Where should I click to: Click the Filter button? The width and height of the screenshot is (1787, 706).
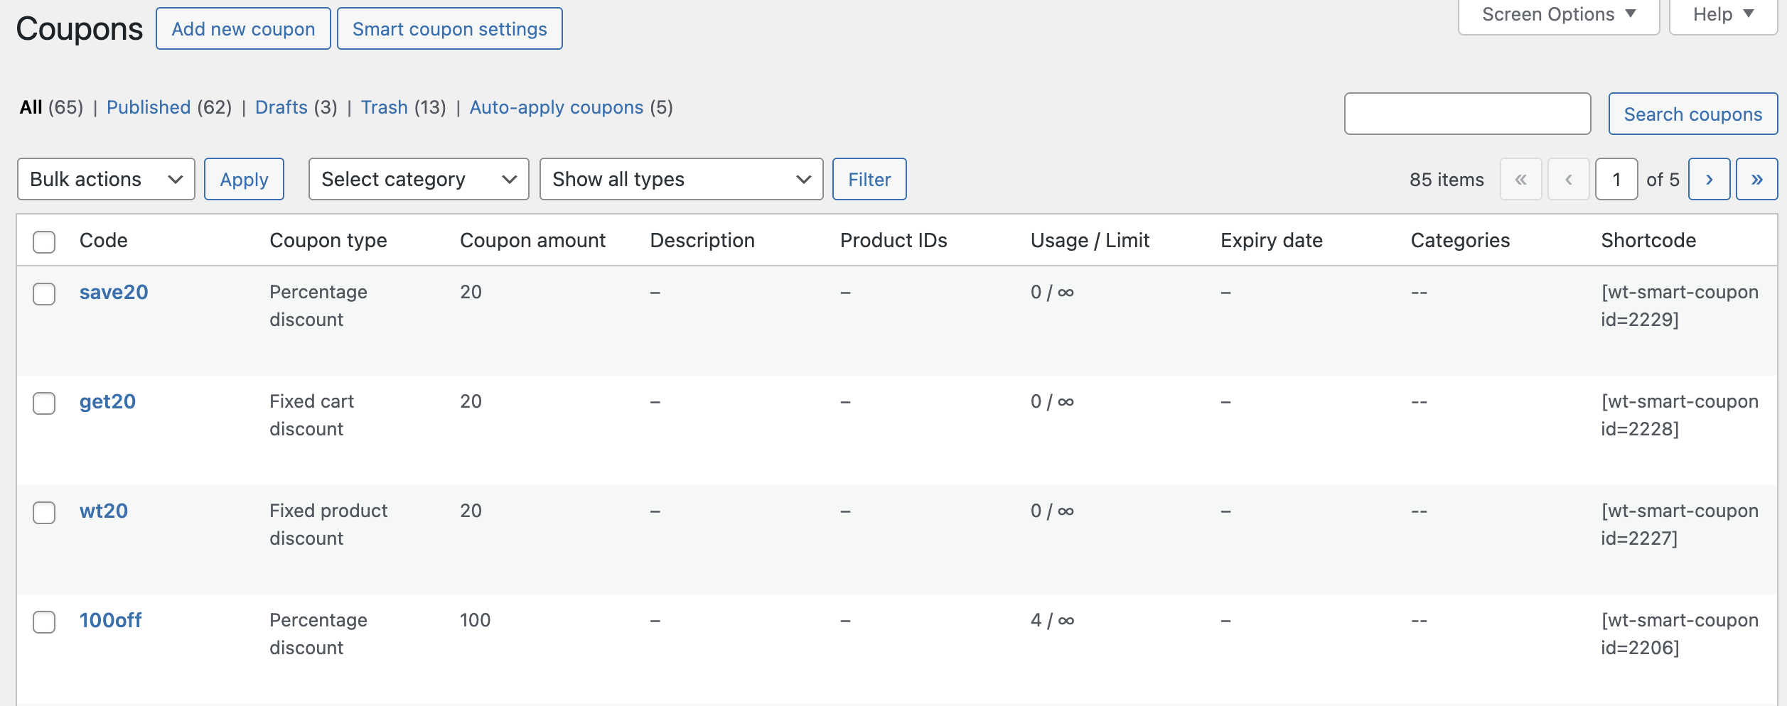(x=869, y=179)
